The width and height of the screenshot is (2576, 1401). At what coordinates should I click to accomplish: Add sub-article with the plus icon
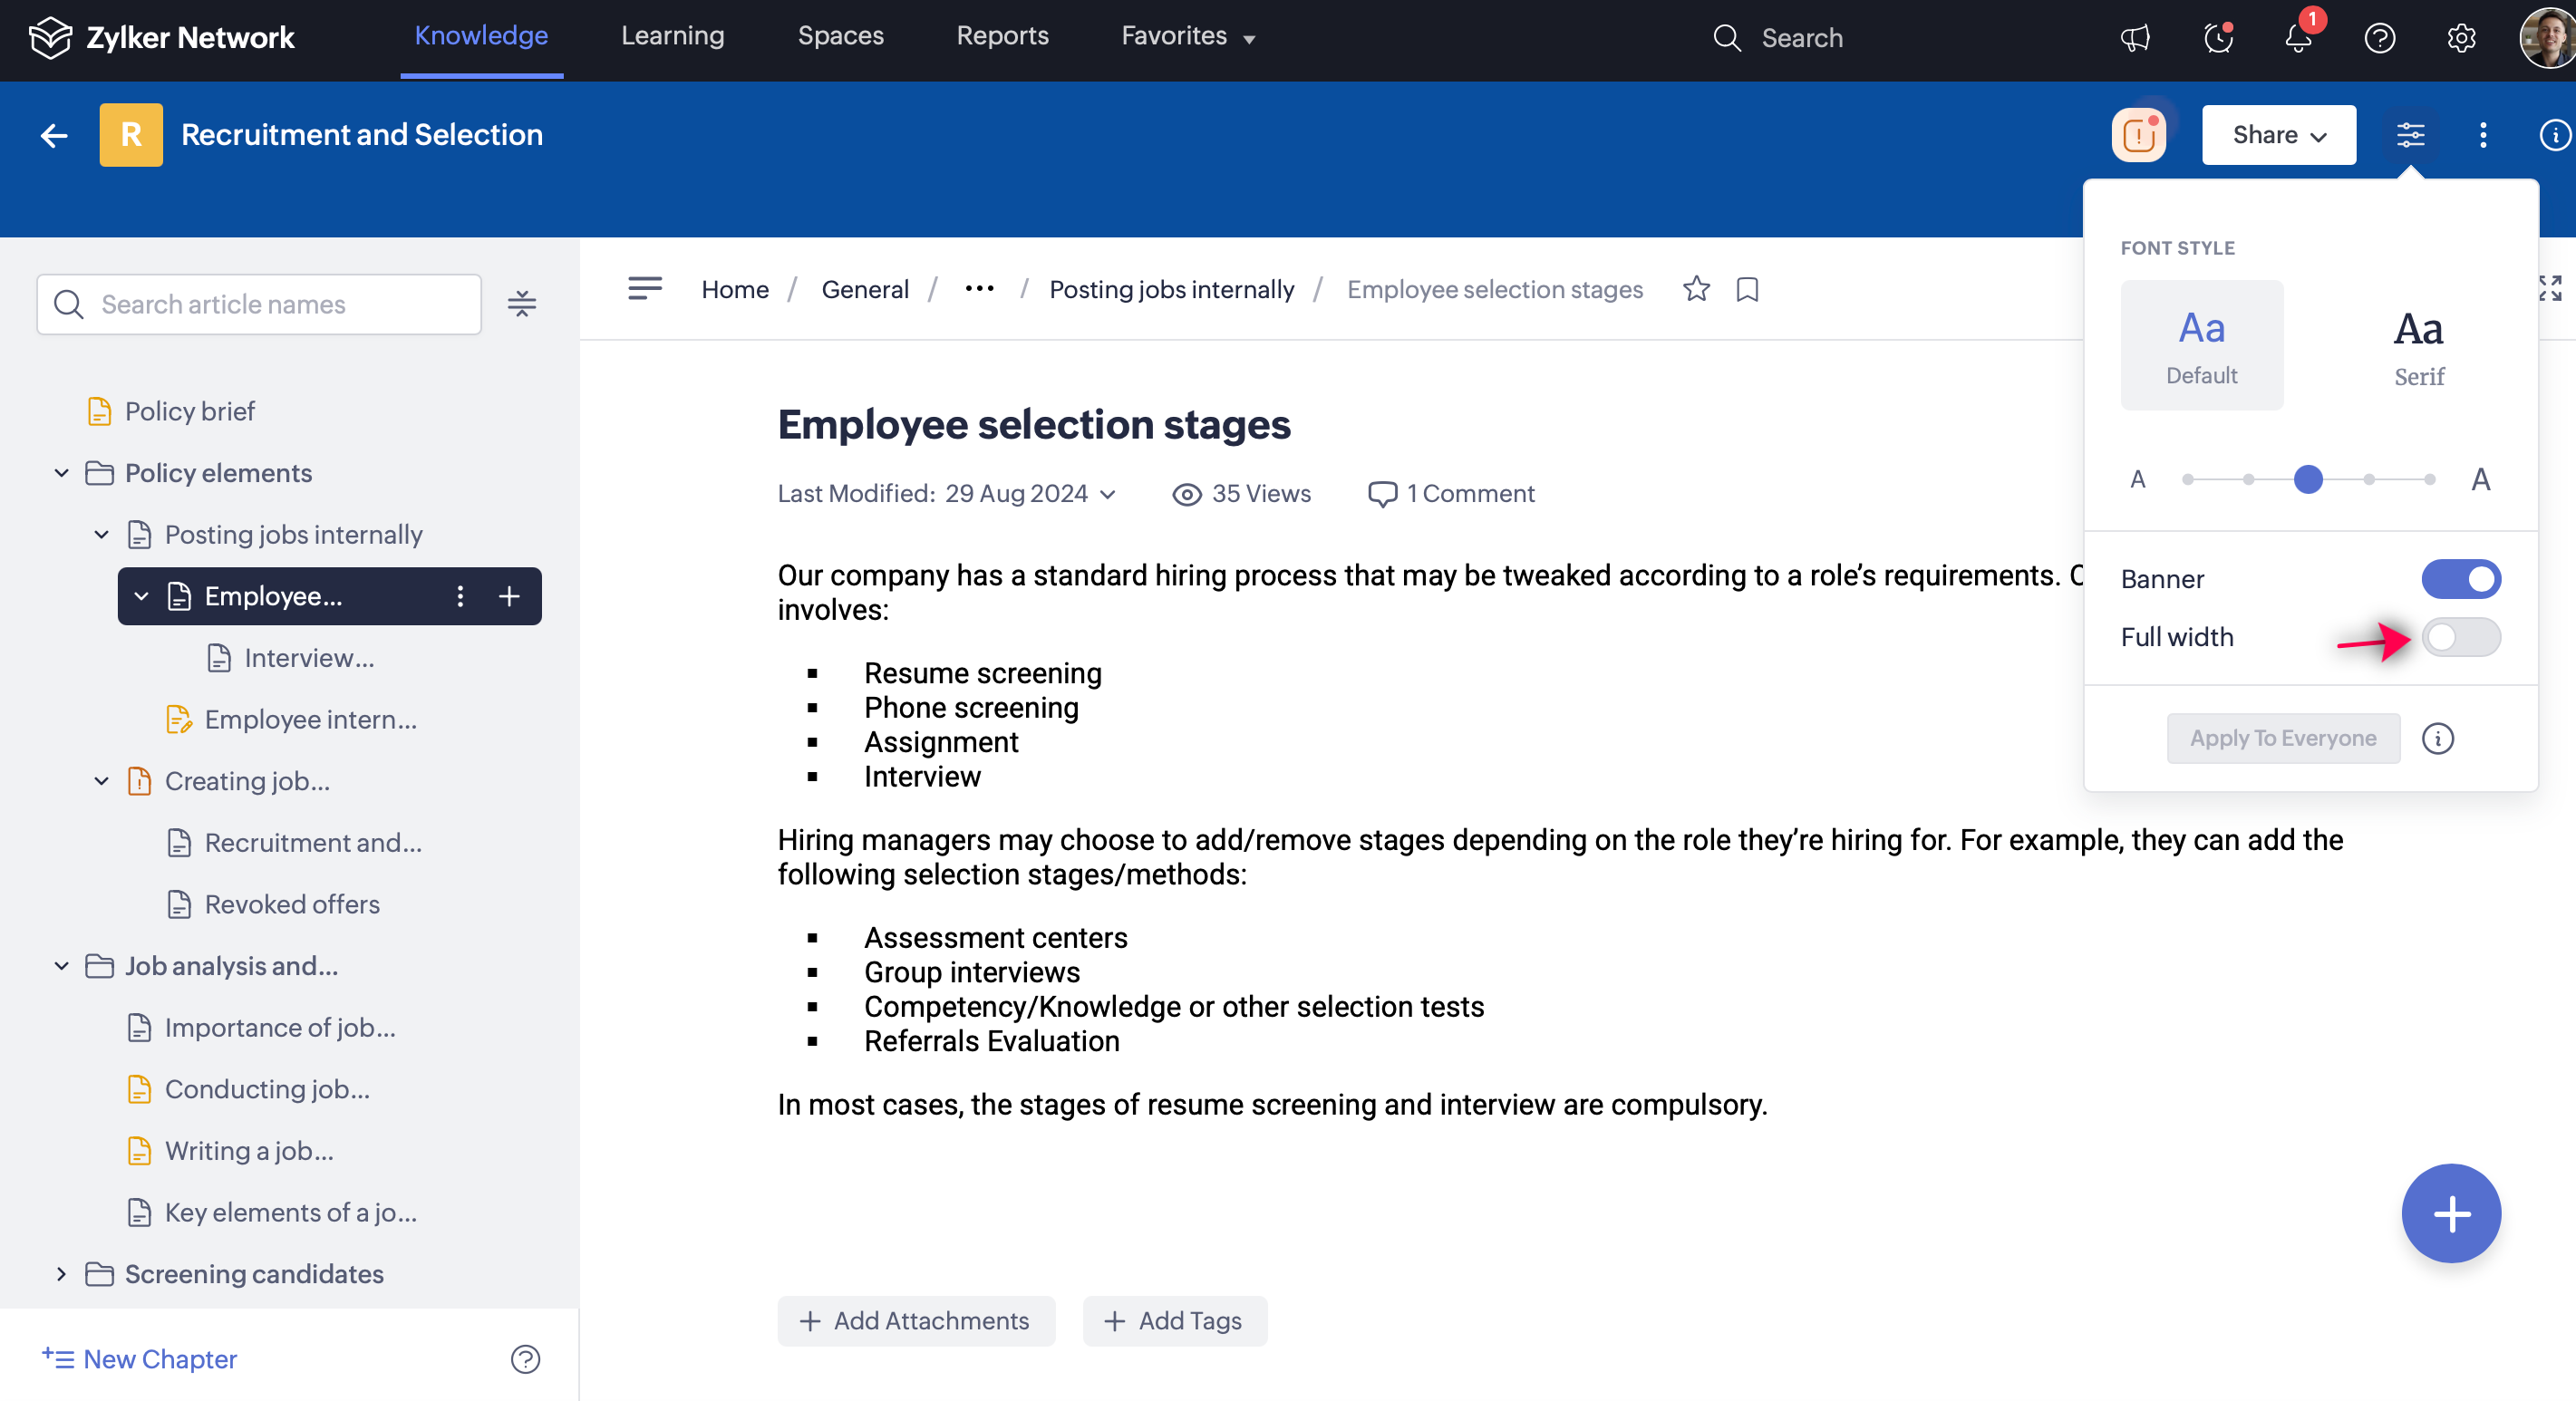pyautogui.click(x=509, y=596)
